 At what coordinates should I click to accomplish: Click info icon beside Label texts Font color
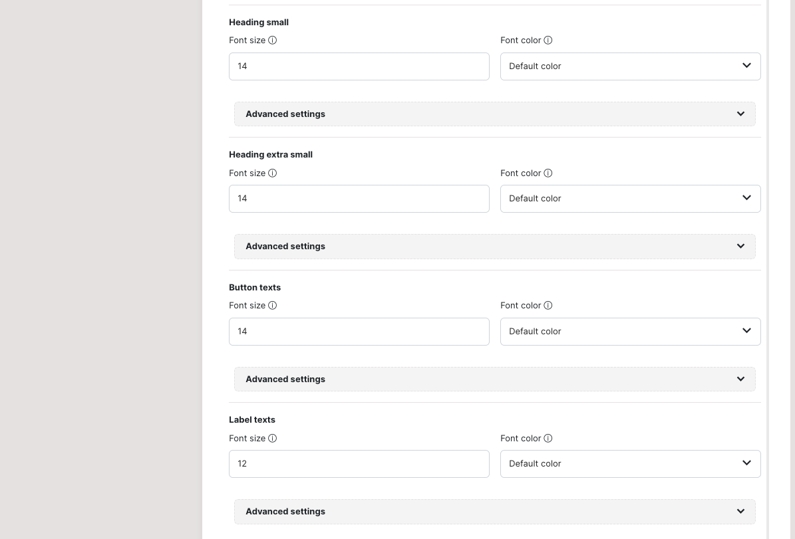pyautogui.click(x=548, y=439)
